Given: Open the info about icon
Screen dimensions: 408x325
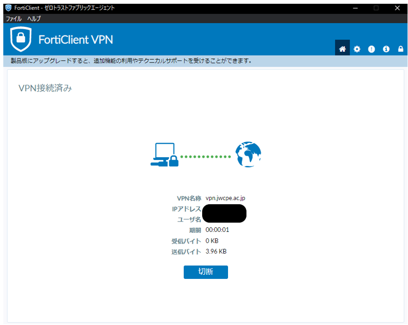Looking at the screenshot, I should [386, 49].
